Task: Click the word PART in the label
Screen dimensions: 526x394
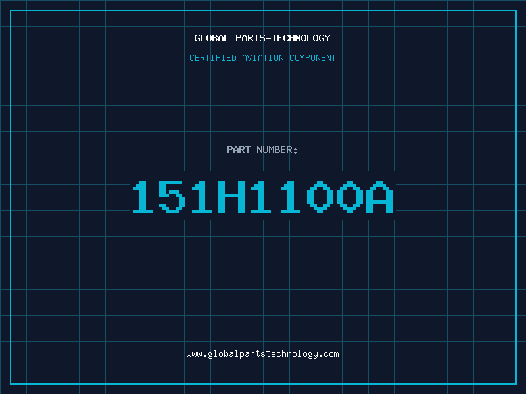Action: (x=239, y=150)
